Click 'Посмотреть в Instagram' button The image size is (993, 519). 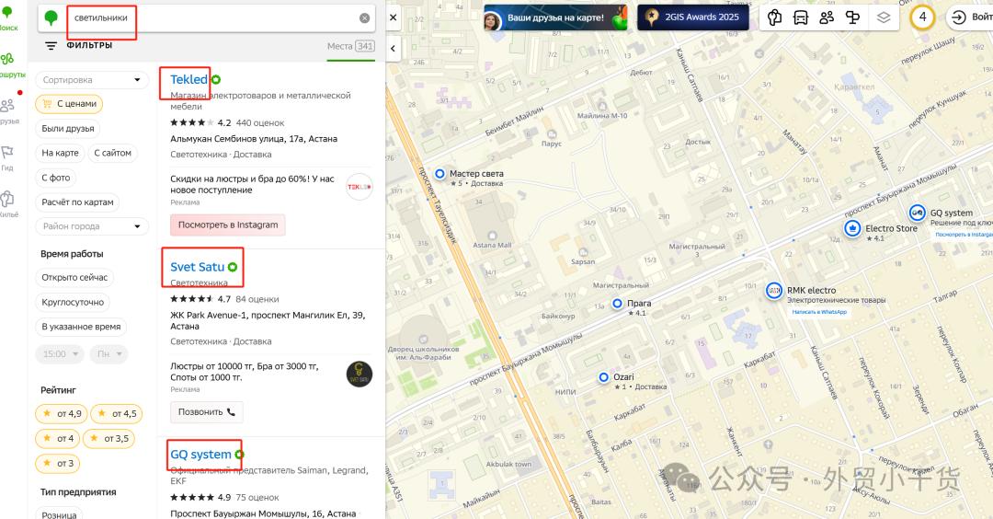(x=227, y=225)
